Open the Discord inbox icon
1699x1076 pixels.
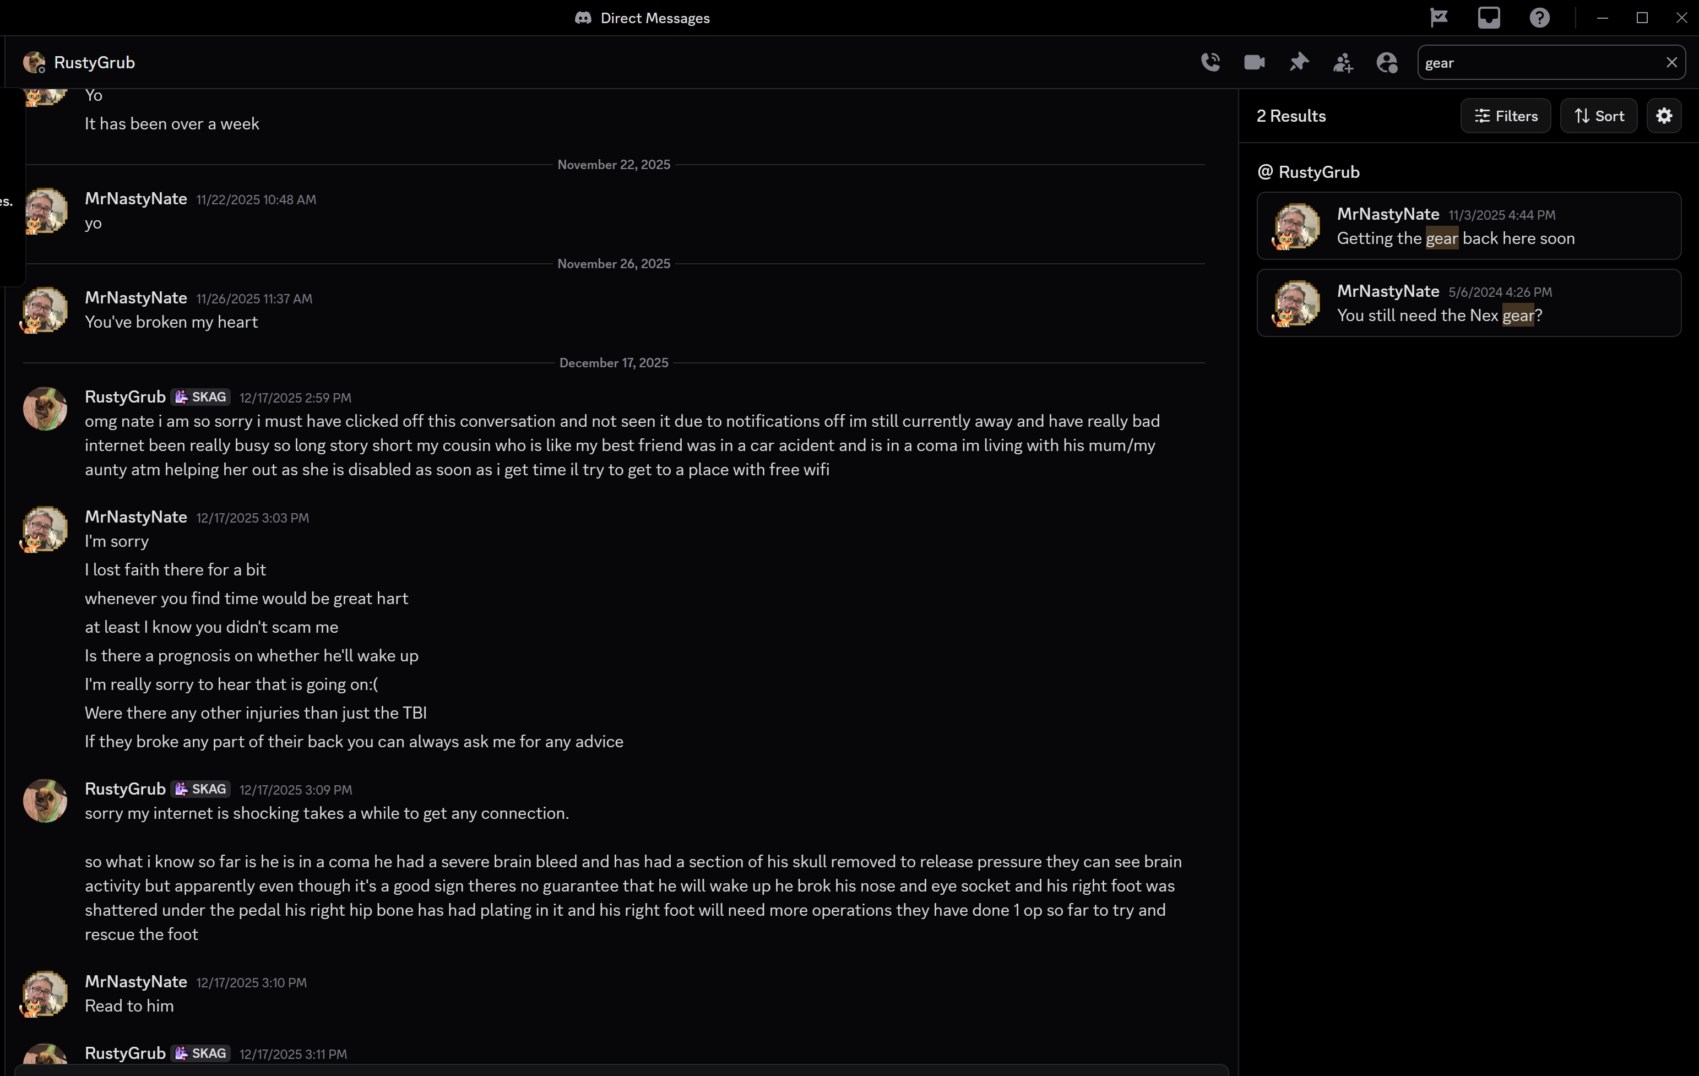[1489, 18]
